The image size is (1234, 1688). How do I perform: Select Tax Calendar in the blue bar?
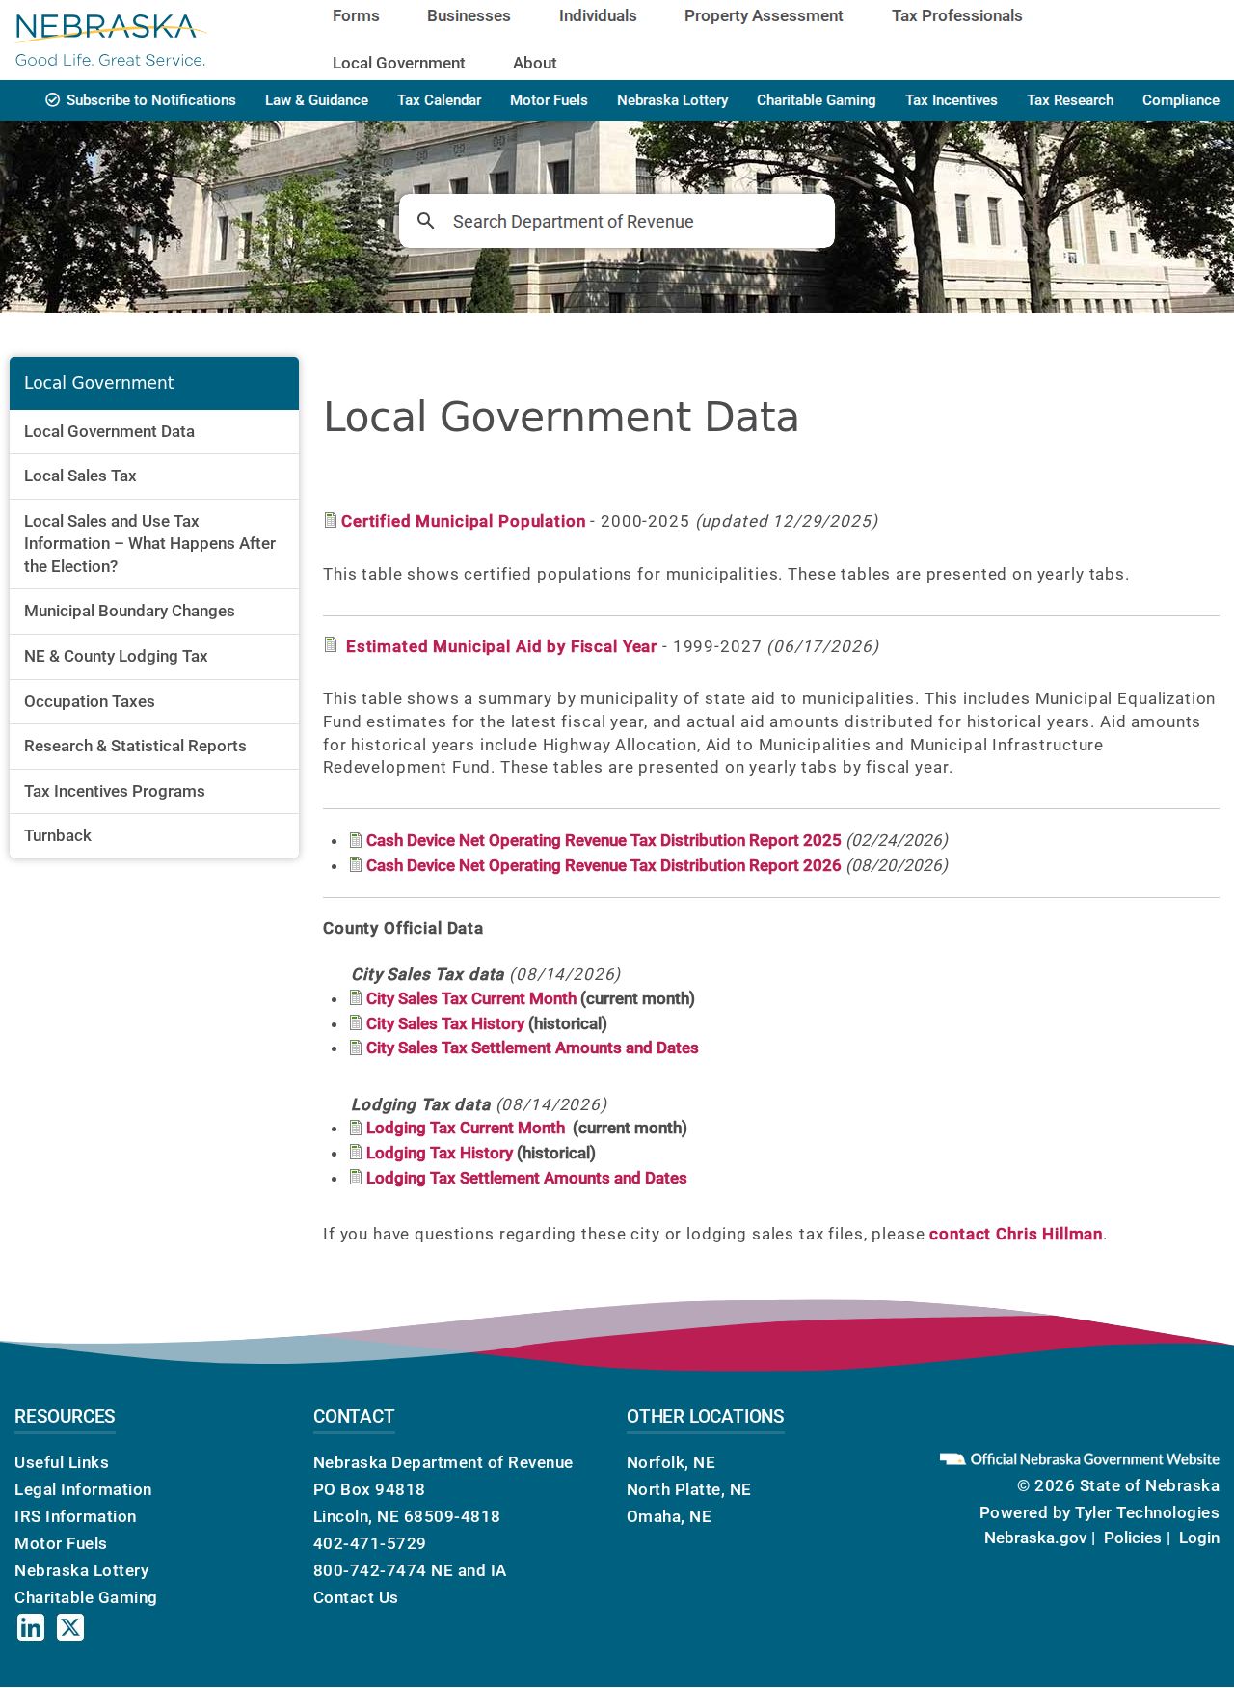439,100
